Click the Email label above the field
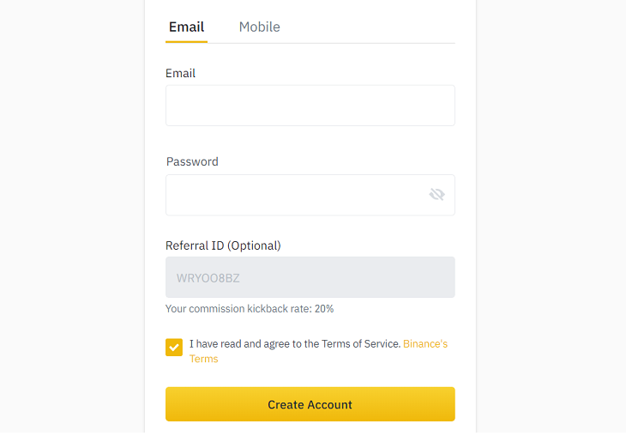 (x=180, y=73)
